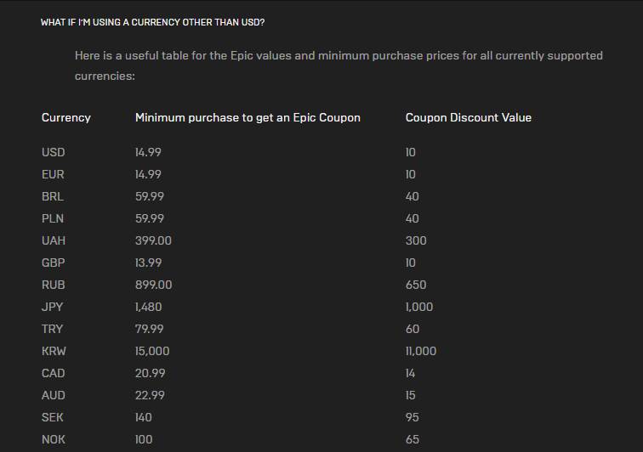Click the RUB coupon value 650

point(416,285)
